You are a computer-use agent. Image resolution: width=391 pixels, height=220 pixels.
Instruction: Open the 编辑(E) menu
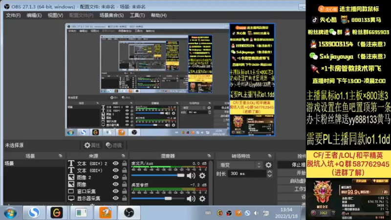point(34,16)
